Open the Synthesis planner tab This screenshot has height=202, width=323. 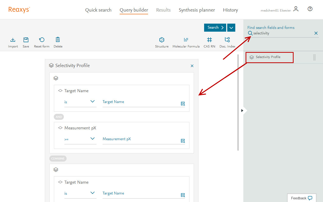[x=197, y=10]
